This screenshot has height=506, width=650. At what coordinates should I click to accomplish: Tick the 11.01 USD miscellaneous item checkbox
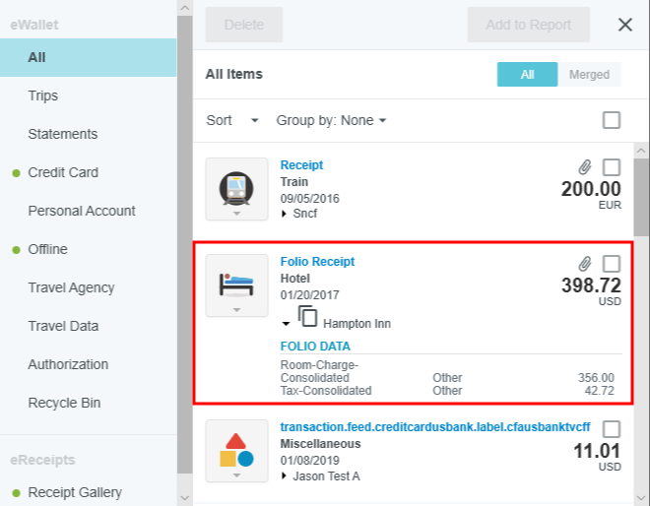[612, 429]
